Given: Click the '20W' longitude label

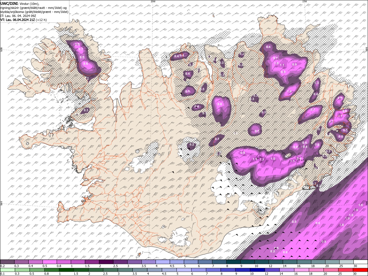Looking at the screenshot, I should tap(153, 1).
